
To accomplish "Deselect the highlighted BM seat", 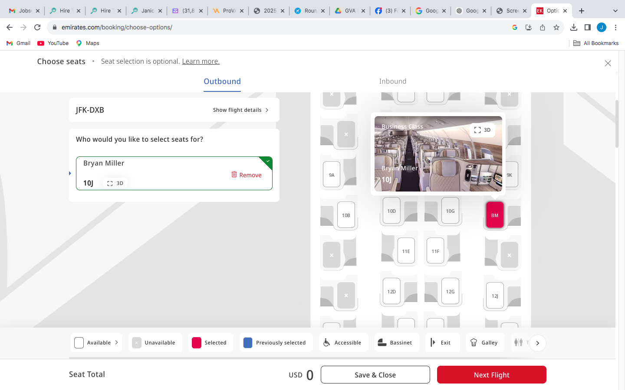I will tap(495, 215).
